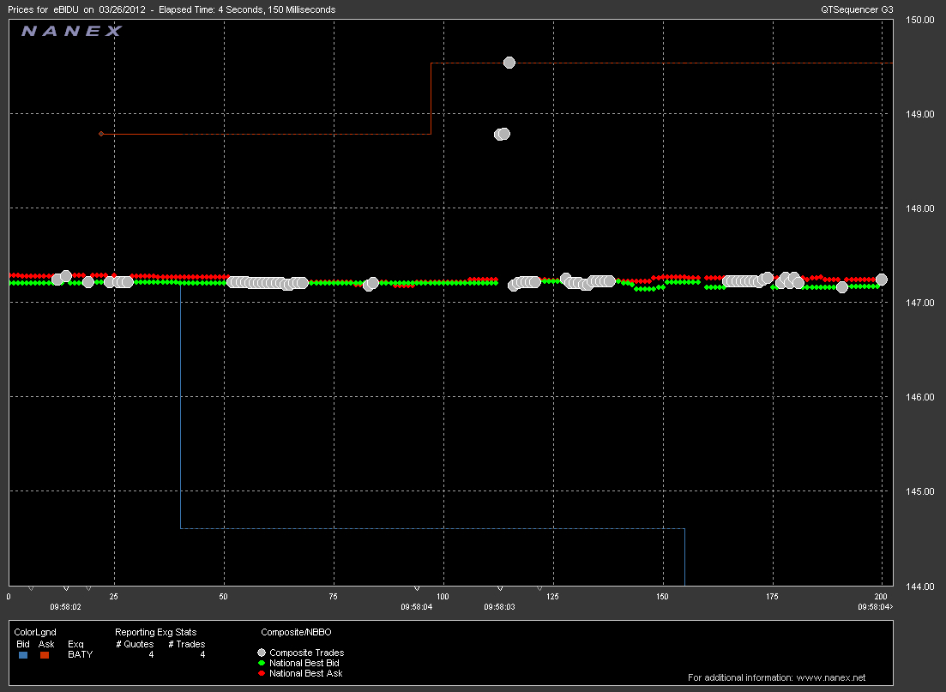Click the 144.00 price axis label
The height and width of the screenshot is (692, 946).
[x=921, y=586]
